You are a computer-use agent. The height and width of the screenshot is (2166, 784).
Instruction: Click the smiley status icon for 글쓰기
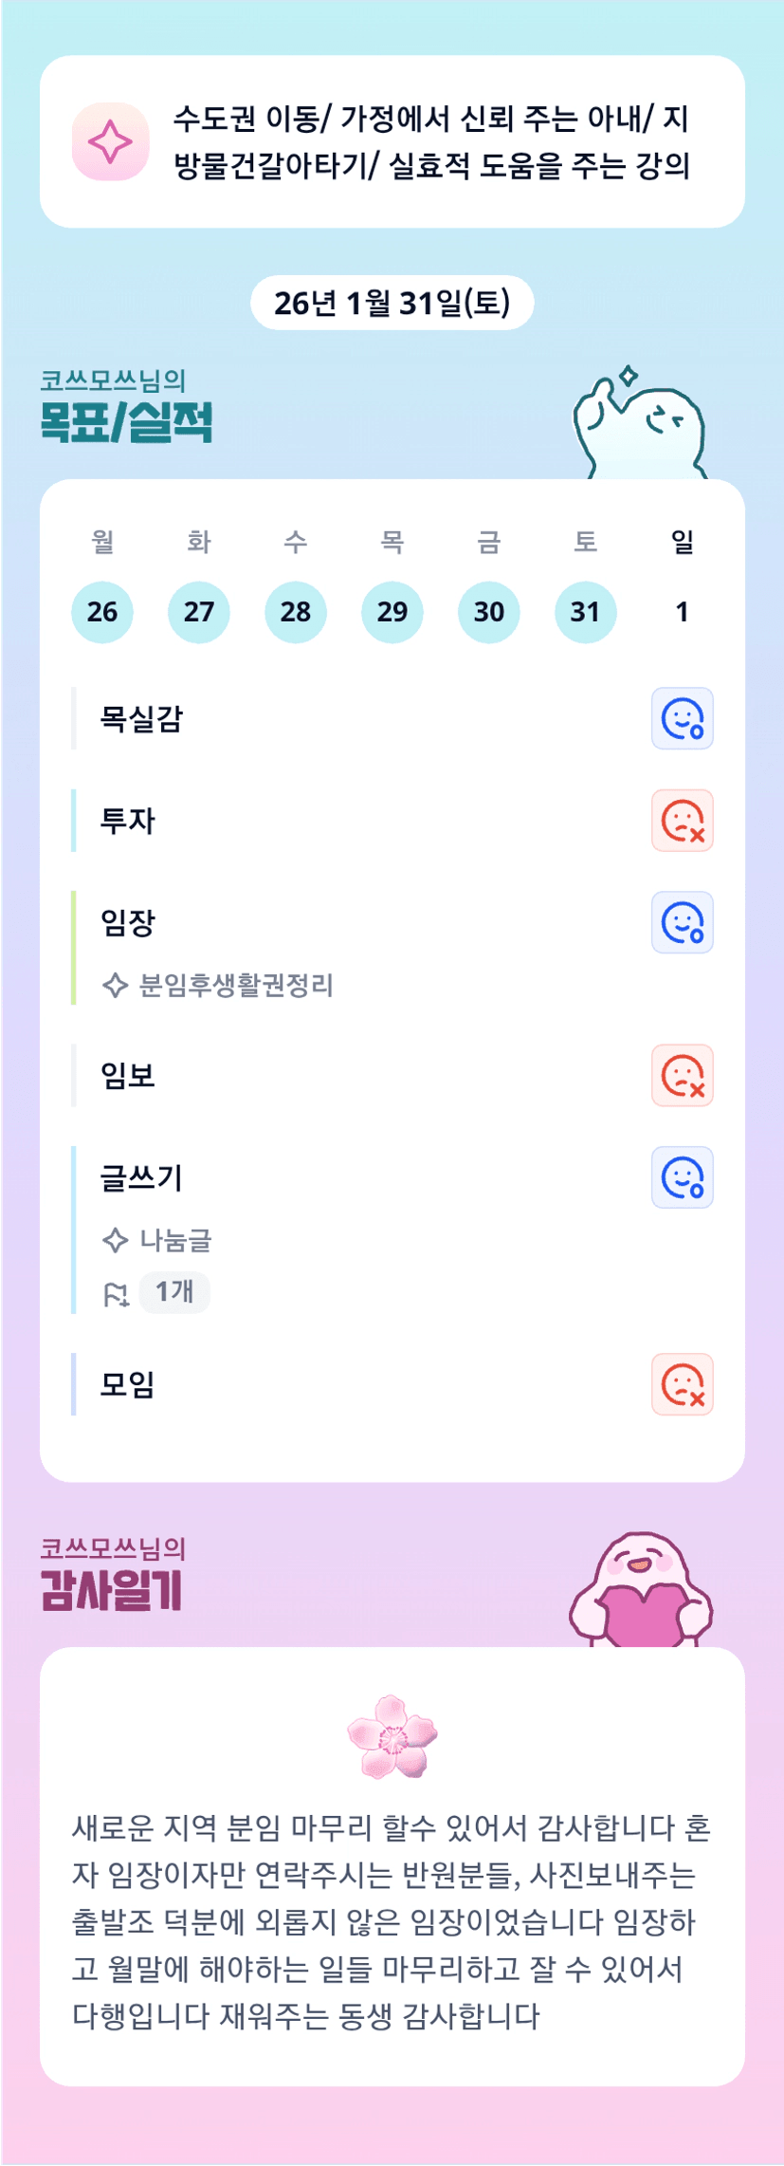(682, 1177)
